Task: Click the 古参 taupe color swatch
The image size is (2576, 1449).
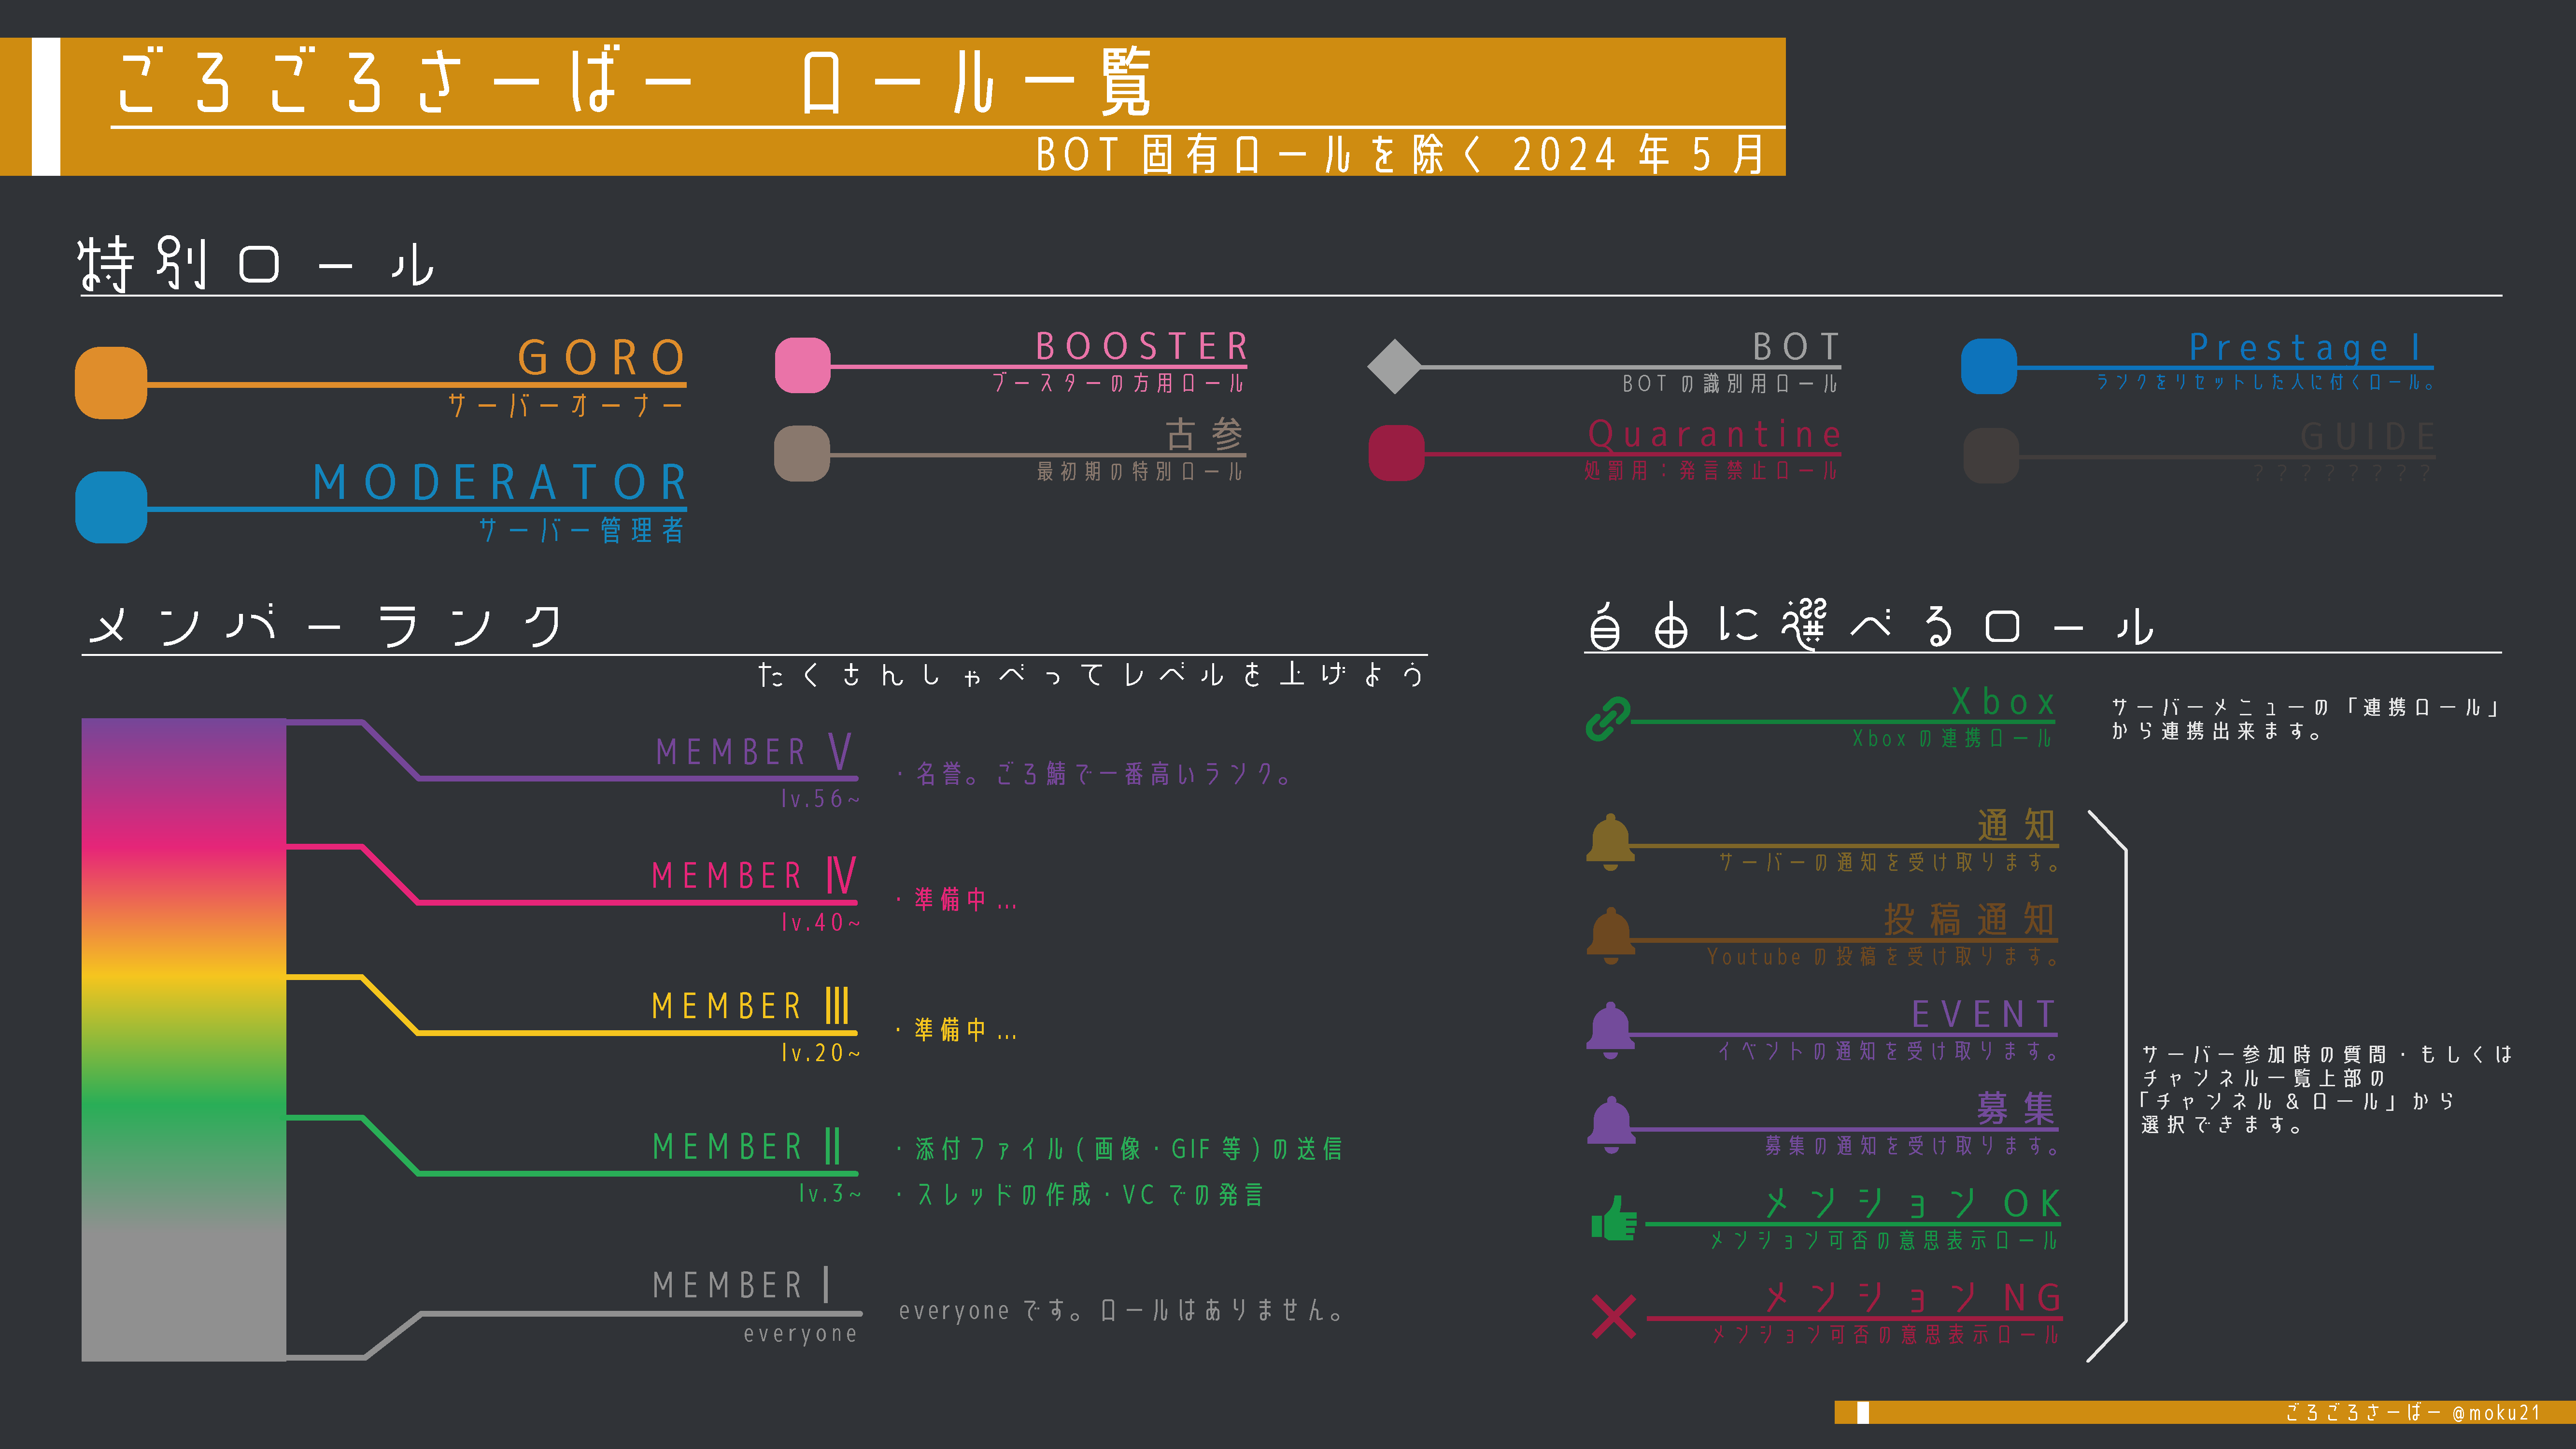Action: pyautogui.click(x=803, y=453)
